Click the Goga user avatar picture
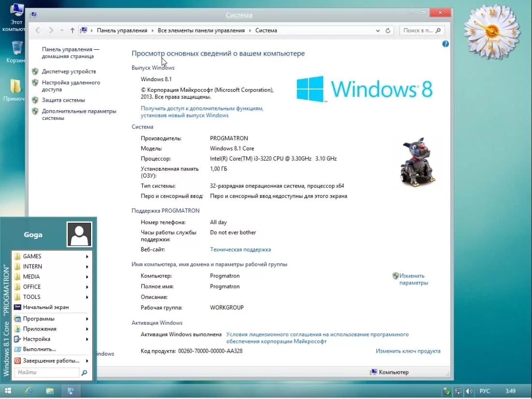This screenshot has height=399, width=532. pos(79,234)
